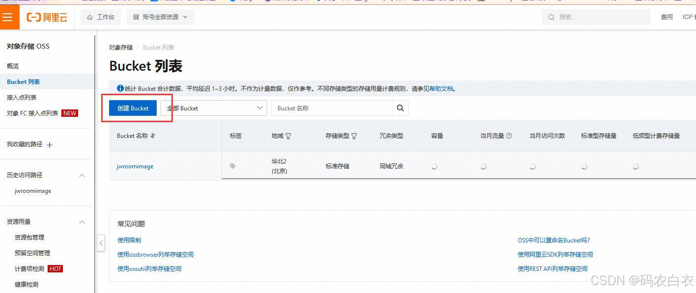Open the 使用限制 FAQ link
696x293 pixels.
tap(129, 240)
